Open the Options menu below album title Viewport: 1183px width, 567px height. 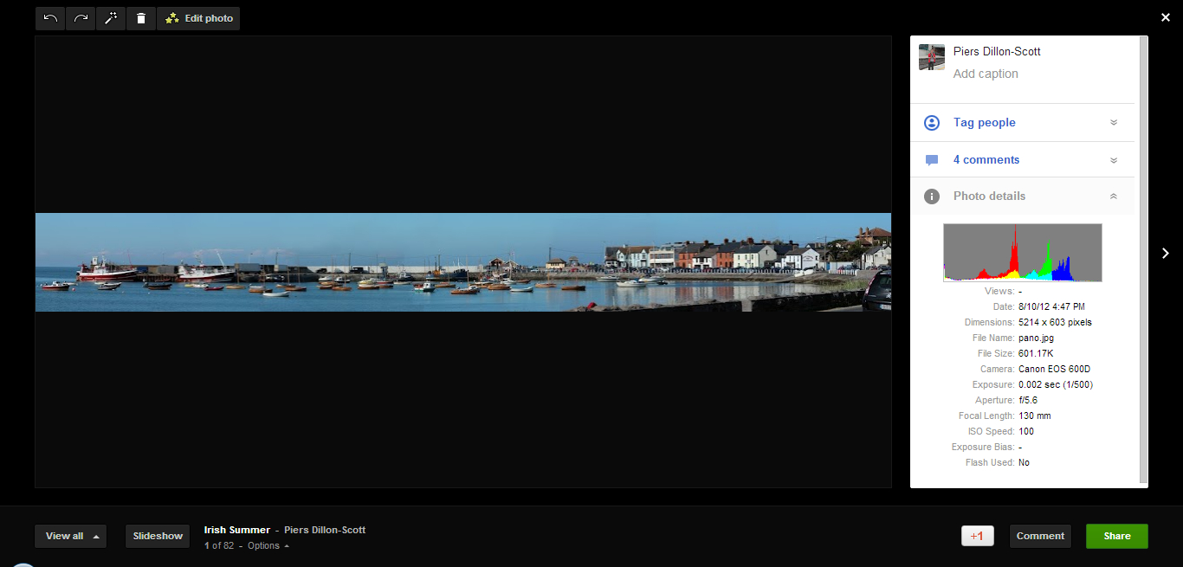pyautogui.click(x=268, y=545)
